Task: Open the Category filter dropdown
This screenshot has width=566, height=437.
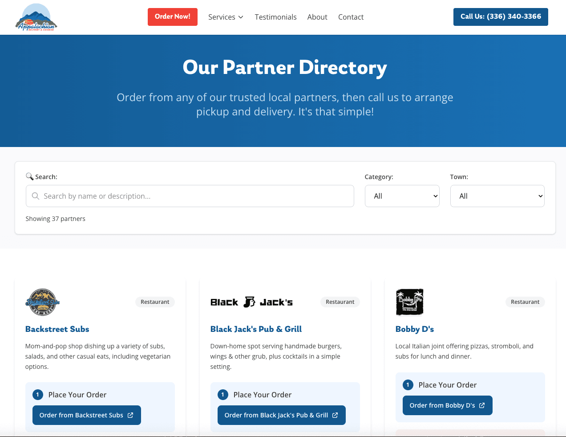Action: click(x=402, y=196)
